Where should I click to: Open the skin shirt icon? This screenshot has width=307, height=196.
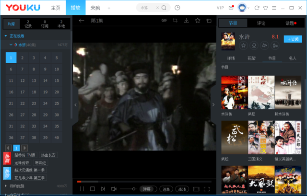265,8
